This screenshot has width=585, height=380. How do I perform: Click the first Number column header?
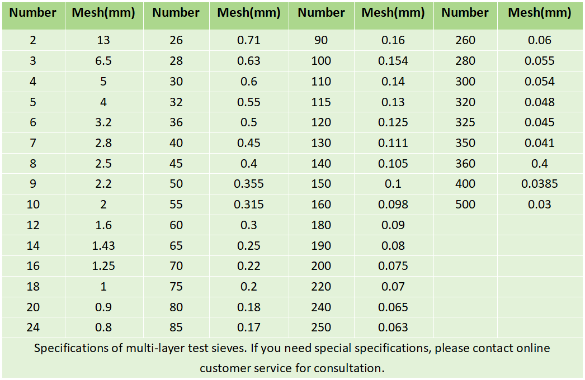[33, 13]
